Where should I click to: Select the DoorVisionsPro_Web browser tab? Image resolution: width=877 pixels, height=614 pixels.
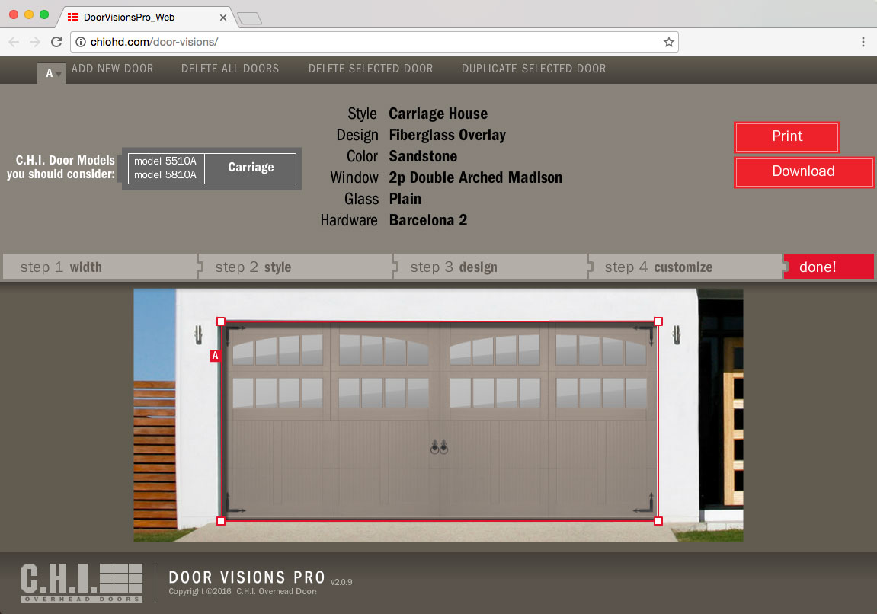pyautogui.click(x=137, y=17)
